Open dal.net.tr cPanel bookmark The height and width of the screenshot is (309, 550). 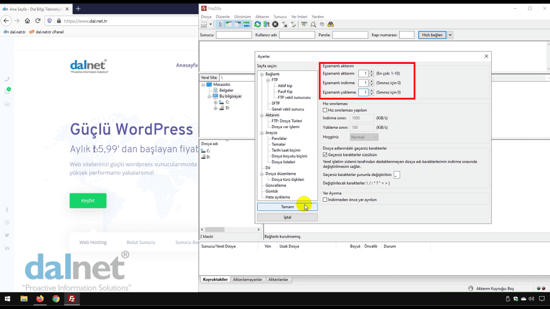click(46, 32)
